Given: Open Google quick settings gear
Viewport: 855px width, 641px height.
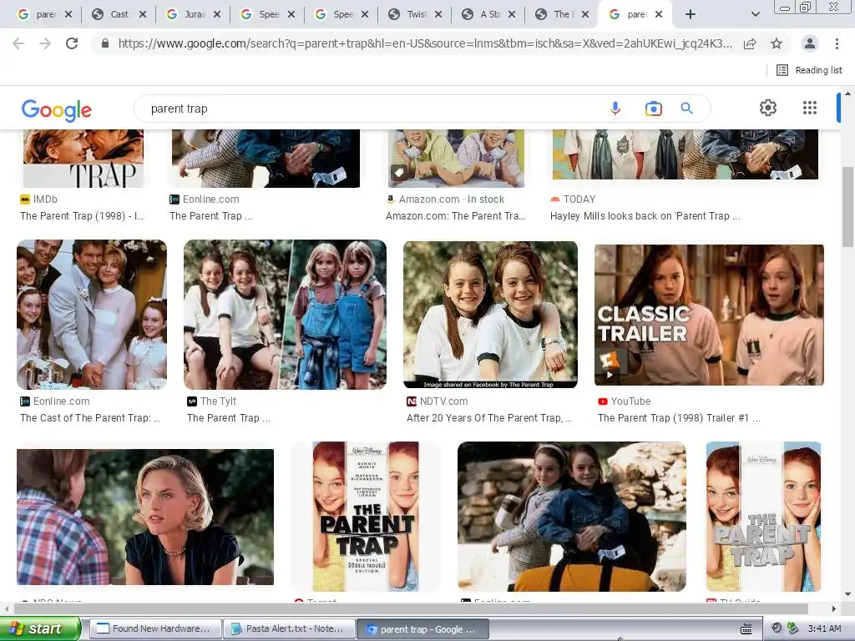Looking at the screenshot, I should pyautogui.click(x=768, y=108).
